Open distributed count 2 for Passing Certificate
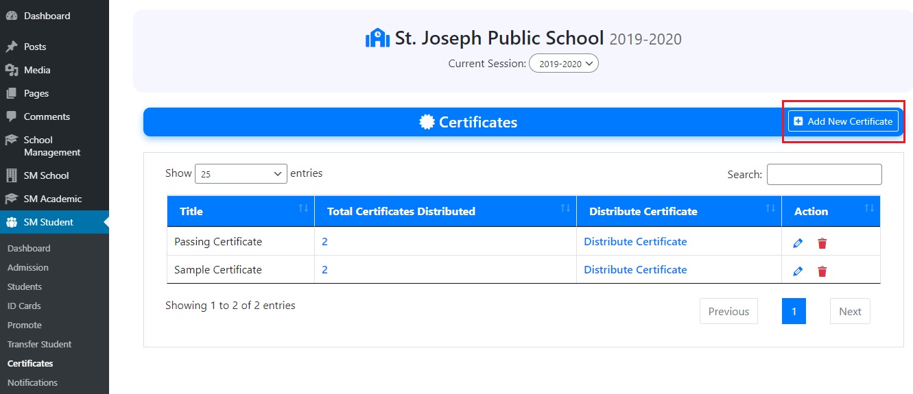The height and width of the screenshot is (394, 913). point(325,241)
